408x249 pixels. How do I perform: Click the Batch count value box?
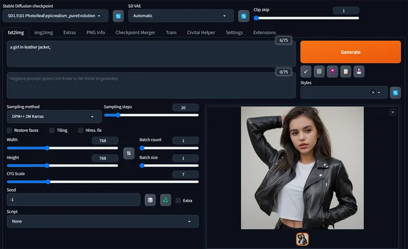[185, 140]
